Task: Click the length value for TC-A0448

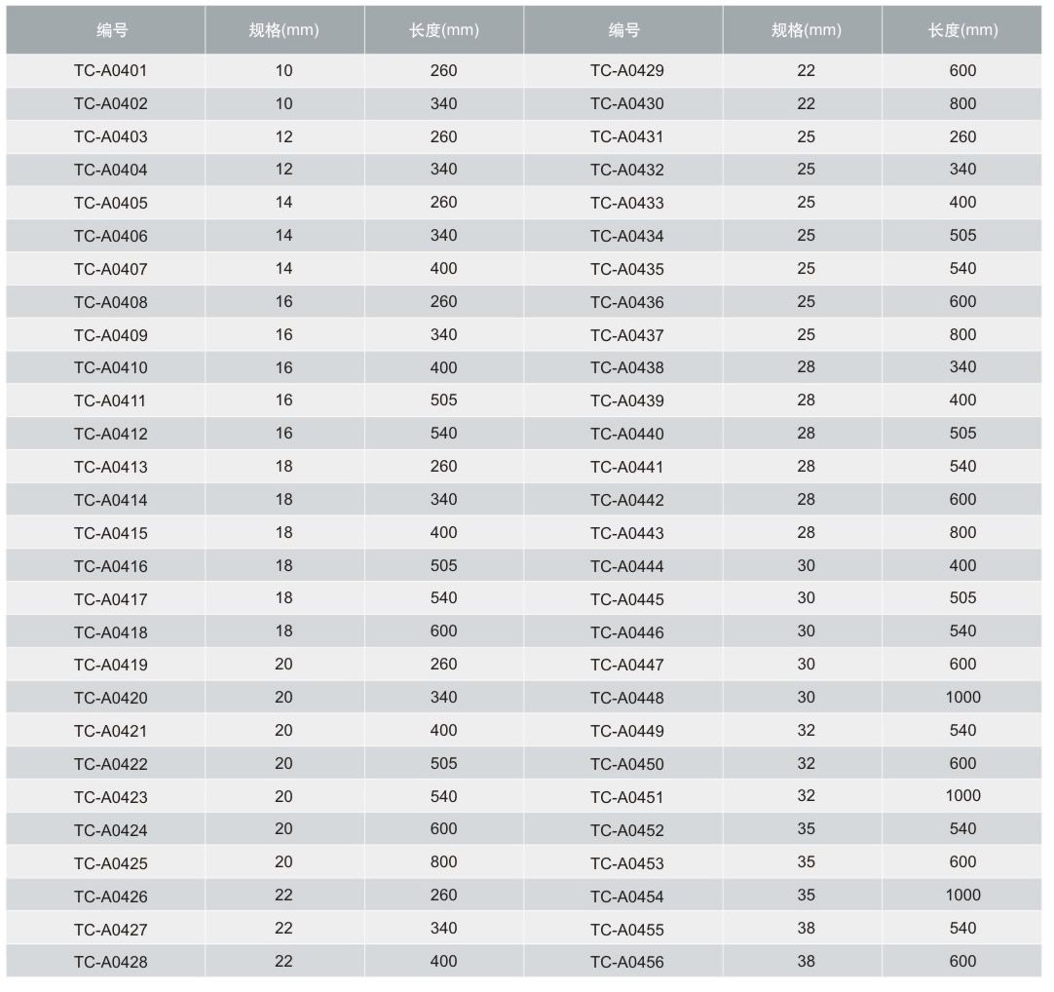Action: [x=962, y=698]
